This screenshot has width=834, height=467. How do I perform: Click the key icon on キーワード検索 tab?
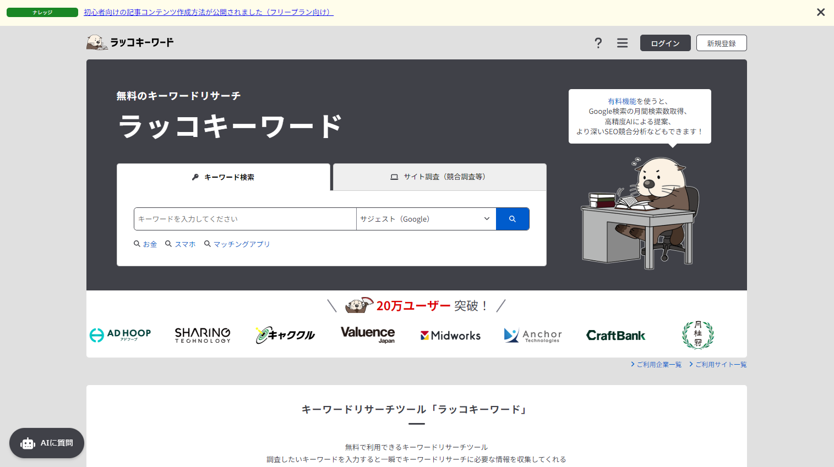tap(195, 177)
